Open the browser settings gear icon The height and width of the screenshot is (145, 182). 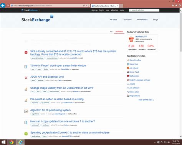pos(180,5)
